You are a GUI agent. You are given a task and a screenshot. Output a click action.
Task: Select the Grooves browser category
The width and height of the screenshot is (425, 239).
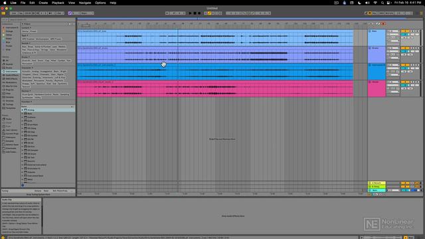pyautogui.click(x=10, y=101)
